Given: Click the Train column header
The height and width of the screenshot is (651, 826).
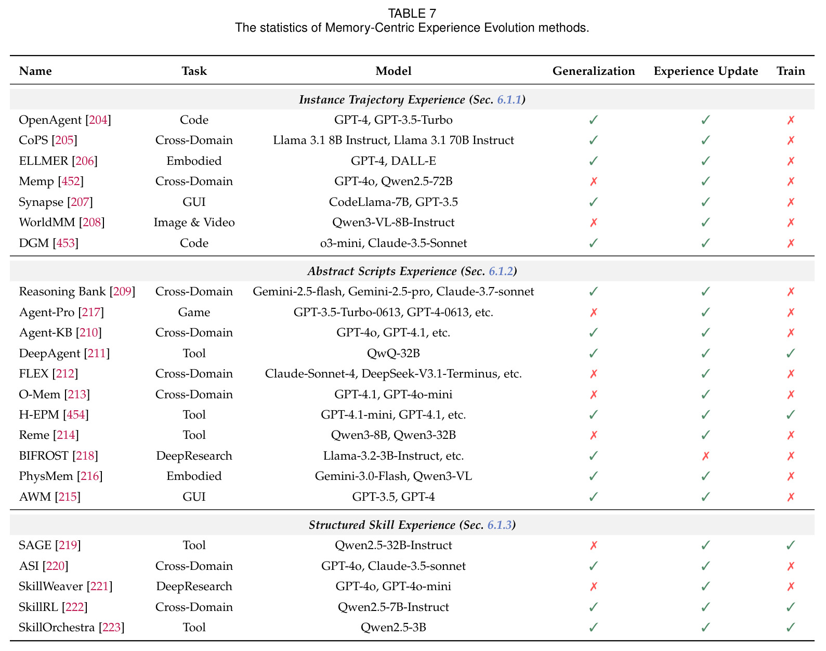Looking at the screenshot, I should pos(791,71).
